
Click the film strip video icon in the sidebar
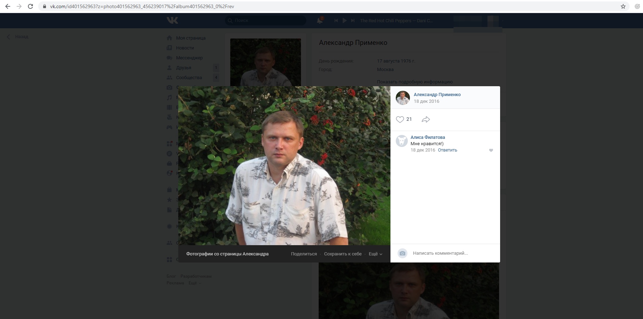coord(169,107)
